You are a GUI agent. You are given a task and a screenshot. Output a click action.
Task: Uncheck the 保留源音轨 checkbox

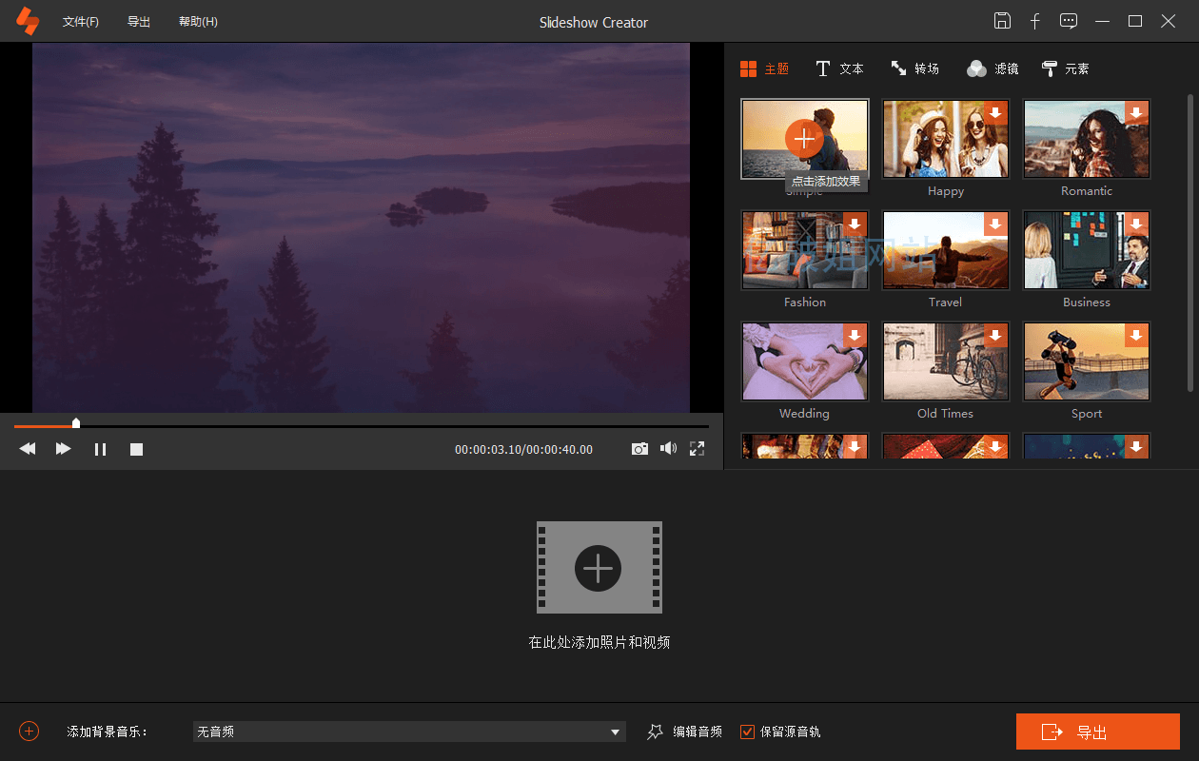(x=747, y=732)
